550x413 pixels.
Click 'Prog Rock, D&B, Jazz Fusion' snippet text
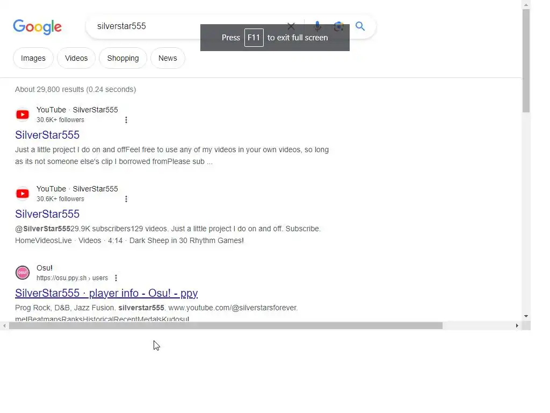65,308
